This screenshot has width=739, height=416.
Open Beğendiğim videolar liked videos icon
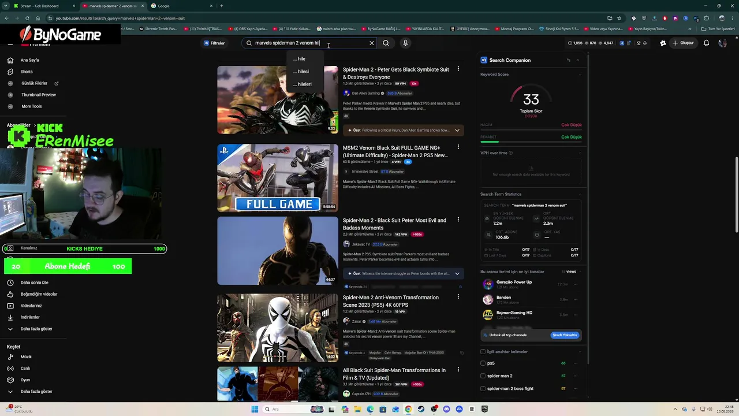point(10,294)
